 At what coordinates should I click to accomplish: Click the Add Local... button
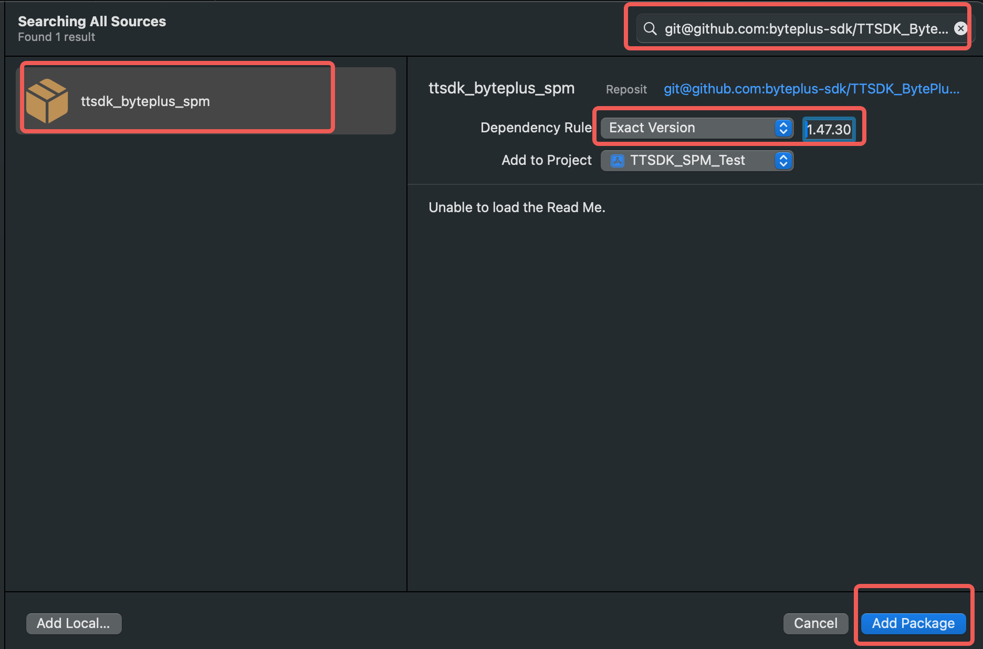pyautogui.click(x=74, y=623)
